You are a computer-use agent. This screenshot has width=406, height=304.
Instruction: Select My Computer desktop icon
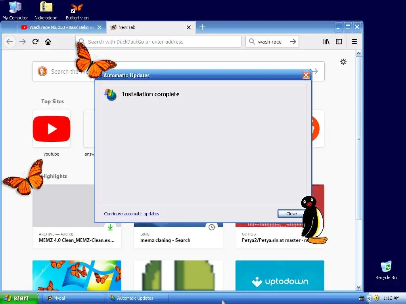tap(15, 10)
